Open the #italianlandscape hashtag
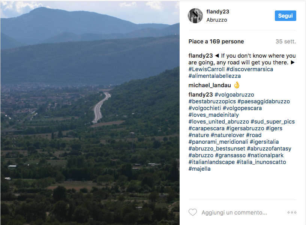The image size is (306, 225). pos(211,162)
